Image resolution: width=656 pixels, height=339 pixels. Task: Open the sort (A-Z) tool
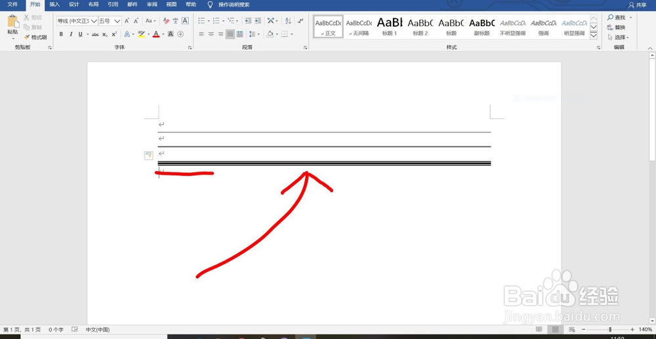[288, 21]
